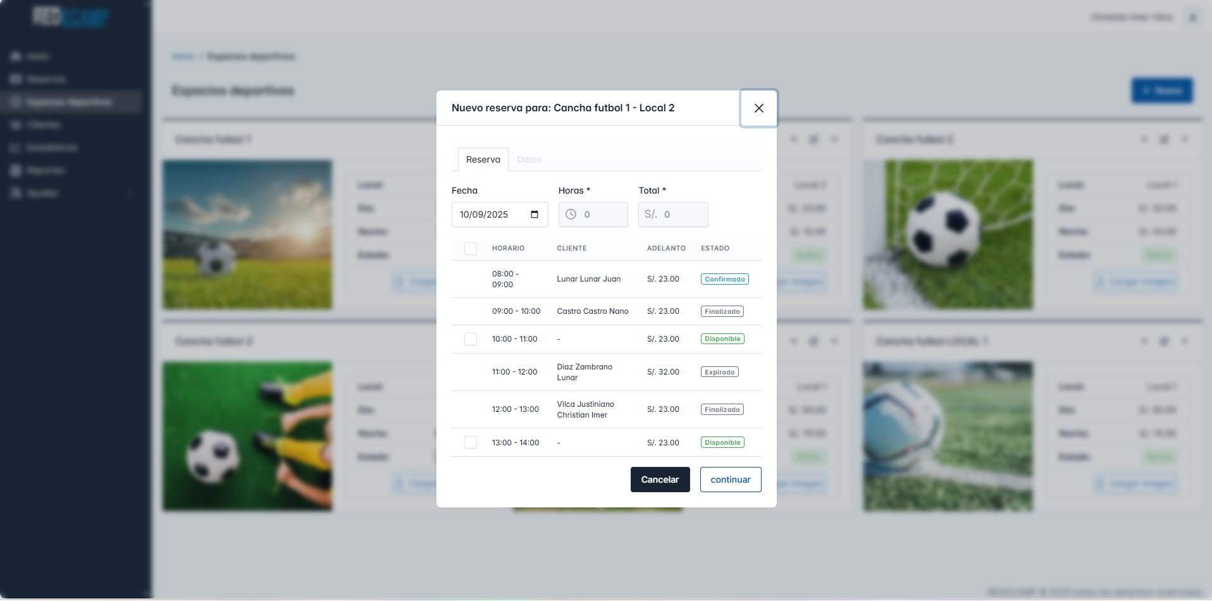Check the 13:00 - 14:00 time slot

point(471,443)
